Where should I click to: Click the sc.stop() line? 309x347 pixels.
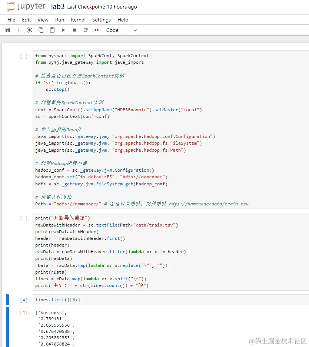click(x=57, y=89)
